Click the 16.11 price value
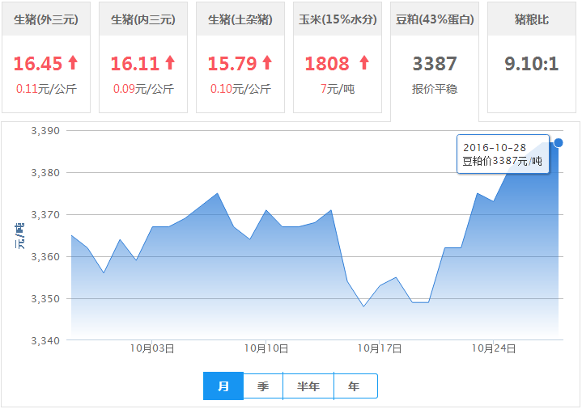This screenshot has height=409, width=582. tap(135, 63)
